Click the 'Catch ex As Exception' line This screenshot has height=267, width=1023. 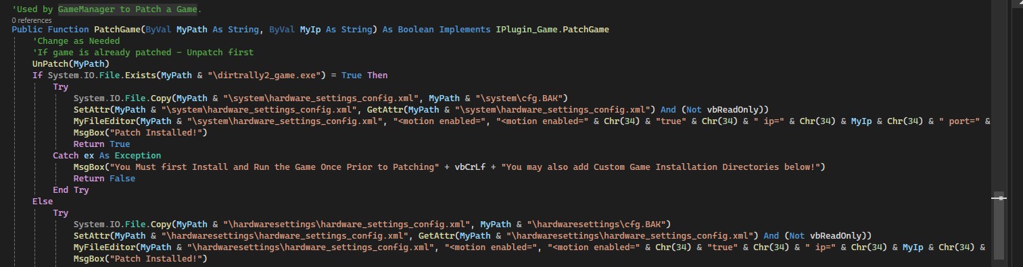point(107,156)
